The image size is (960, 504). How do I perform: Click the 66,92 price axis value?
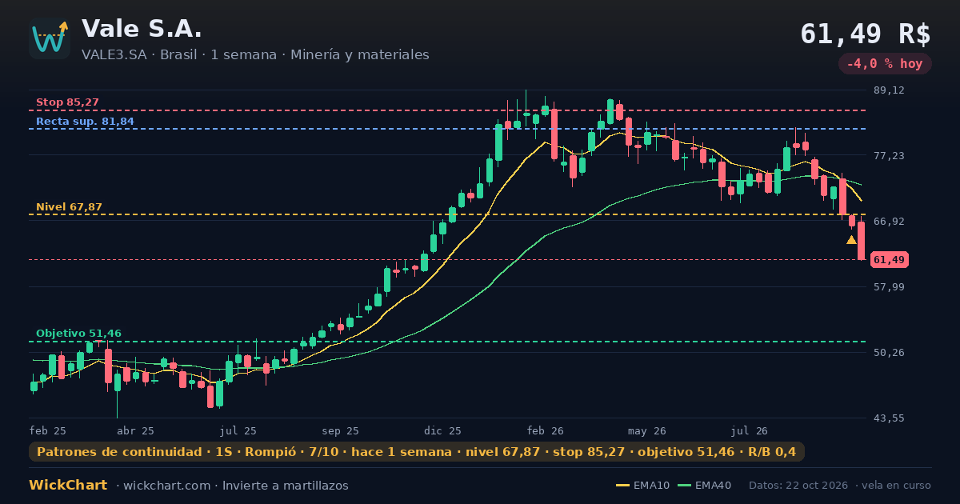(889, 221)
